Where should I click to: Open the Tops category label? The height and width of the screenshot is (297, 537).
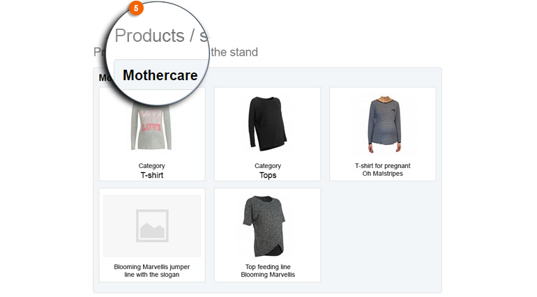tap(268, 176)
